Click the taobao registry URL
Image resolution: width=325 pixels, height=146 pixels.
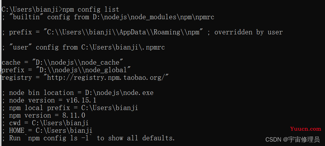tap(108, 78)
